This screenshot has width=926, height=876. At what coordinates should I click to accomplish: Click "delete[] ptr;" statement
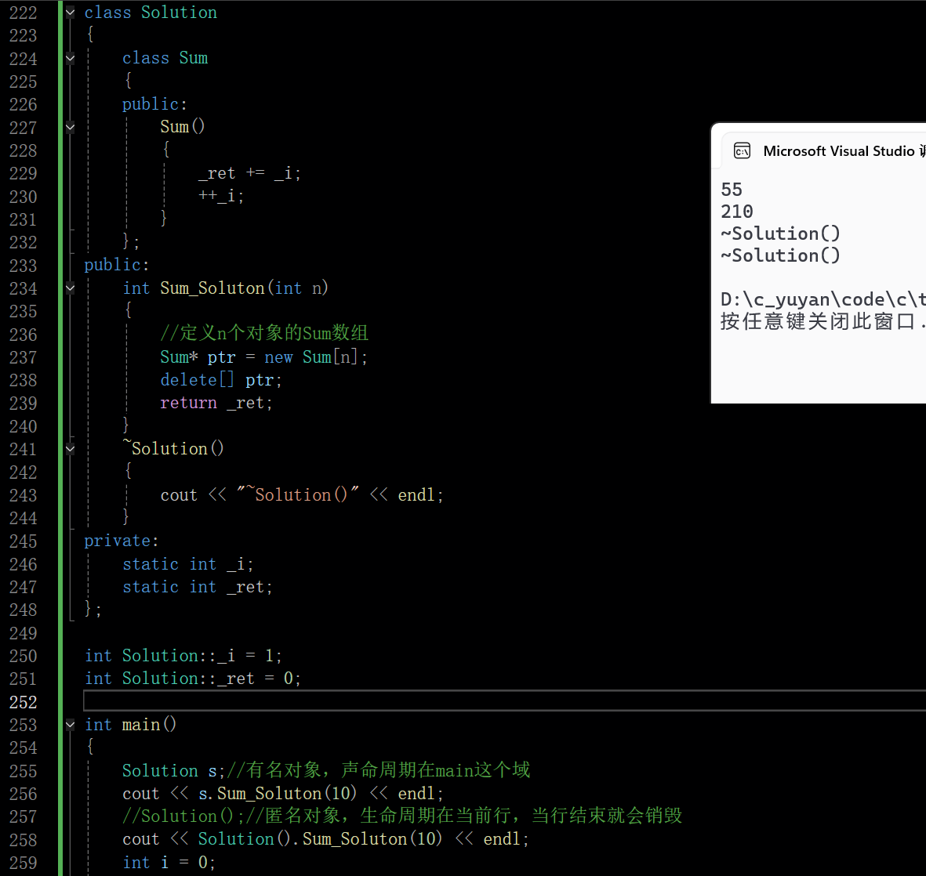[x=221, y=379]
